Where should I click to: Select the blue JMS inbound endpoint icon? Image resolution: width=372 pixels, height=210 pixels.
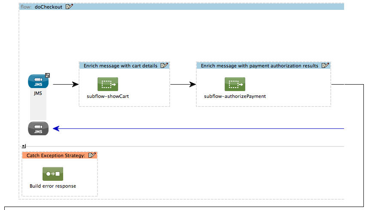[x=38, y=81]
